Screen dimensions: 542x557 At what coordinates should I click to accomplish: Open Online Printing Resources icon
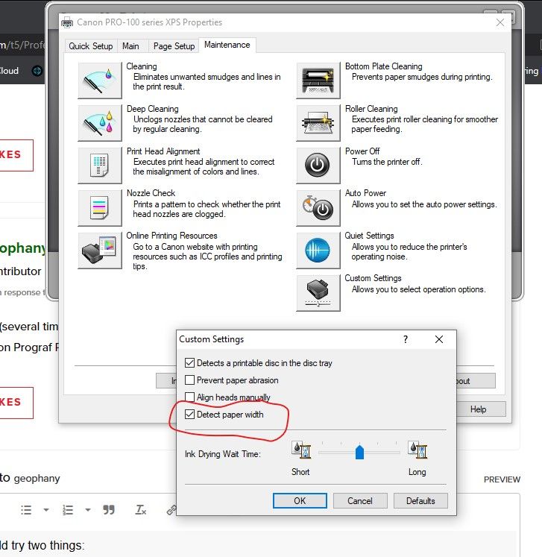point(100,251)
